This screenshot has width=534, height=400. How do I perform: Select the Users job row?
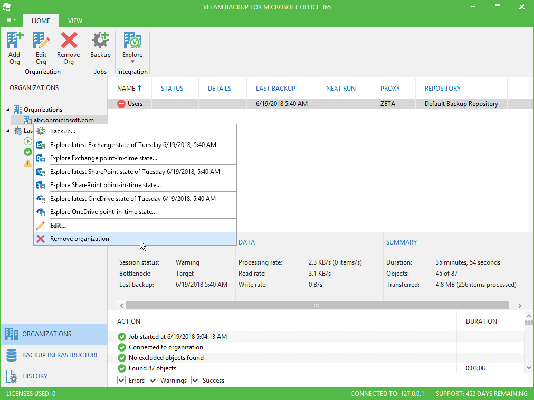320,104
